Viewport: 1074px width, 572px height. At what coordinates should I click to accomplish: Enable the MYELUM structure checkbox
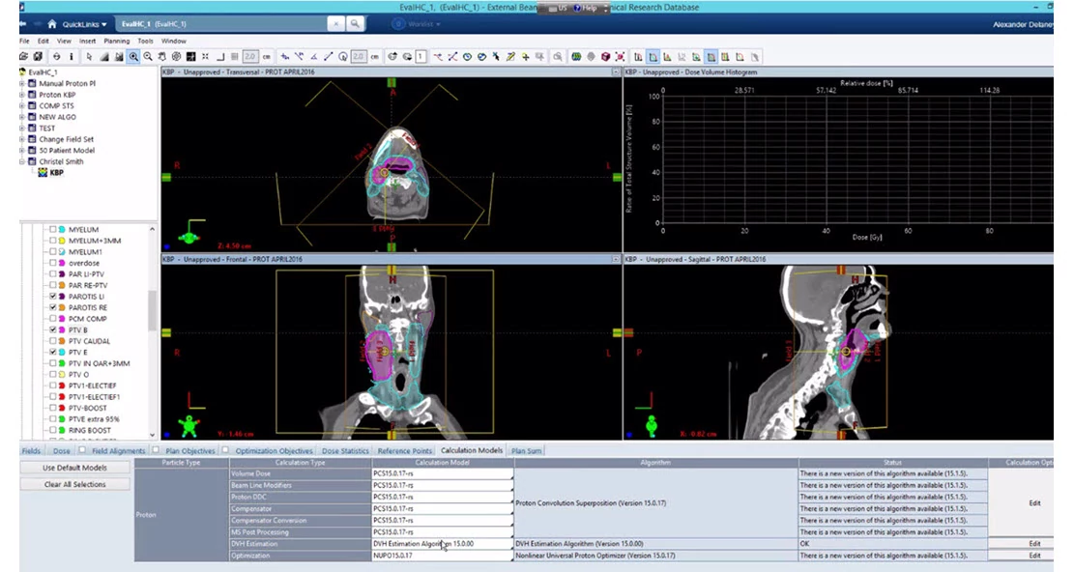tap(54, 229)
